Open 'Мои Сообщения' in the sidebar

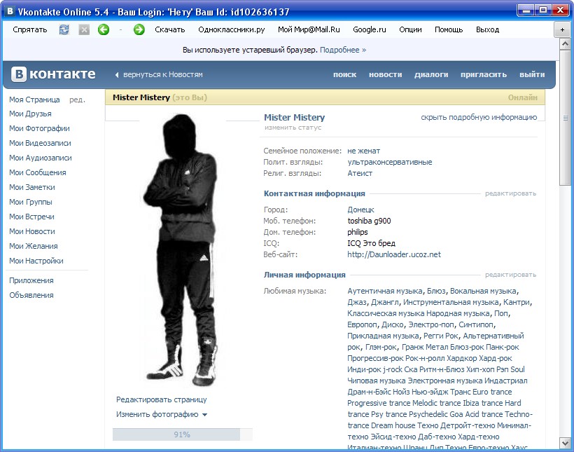coord(38,172)
